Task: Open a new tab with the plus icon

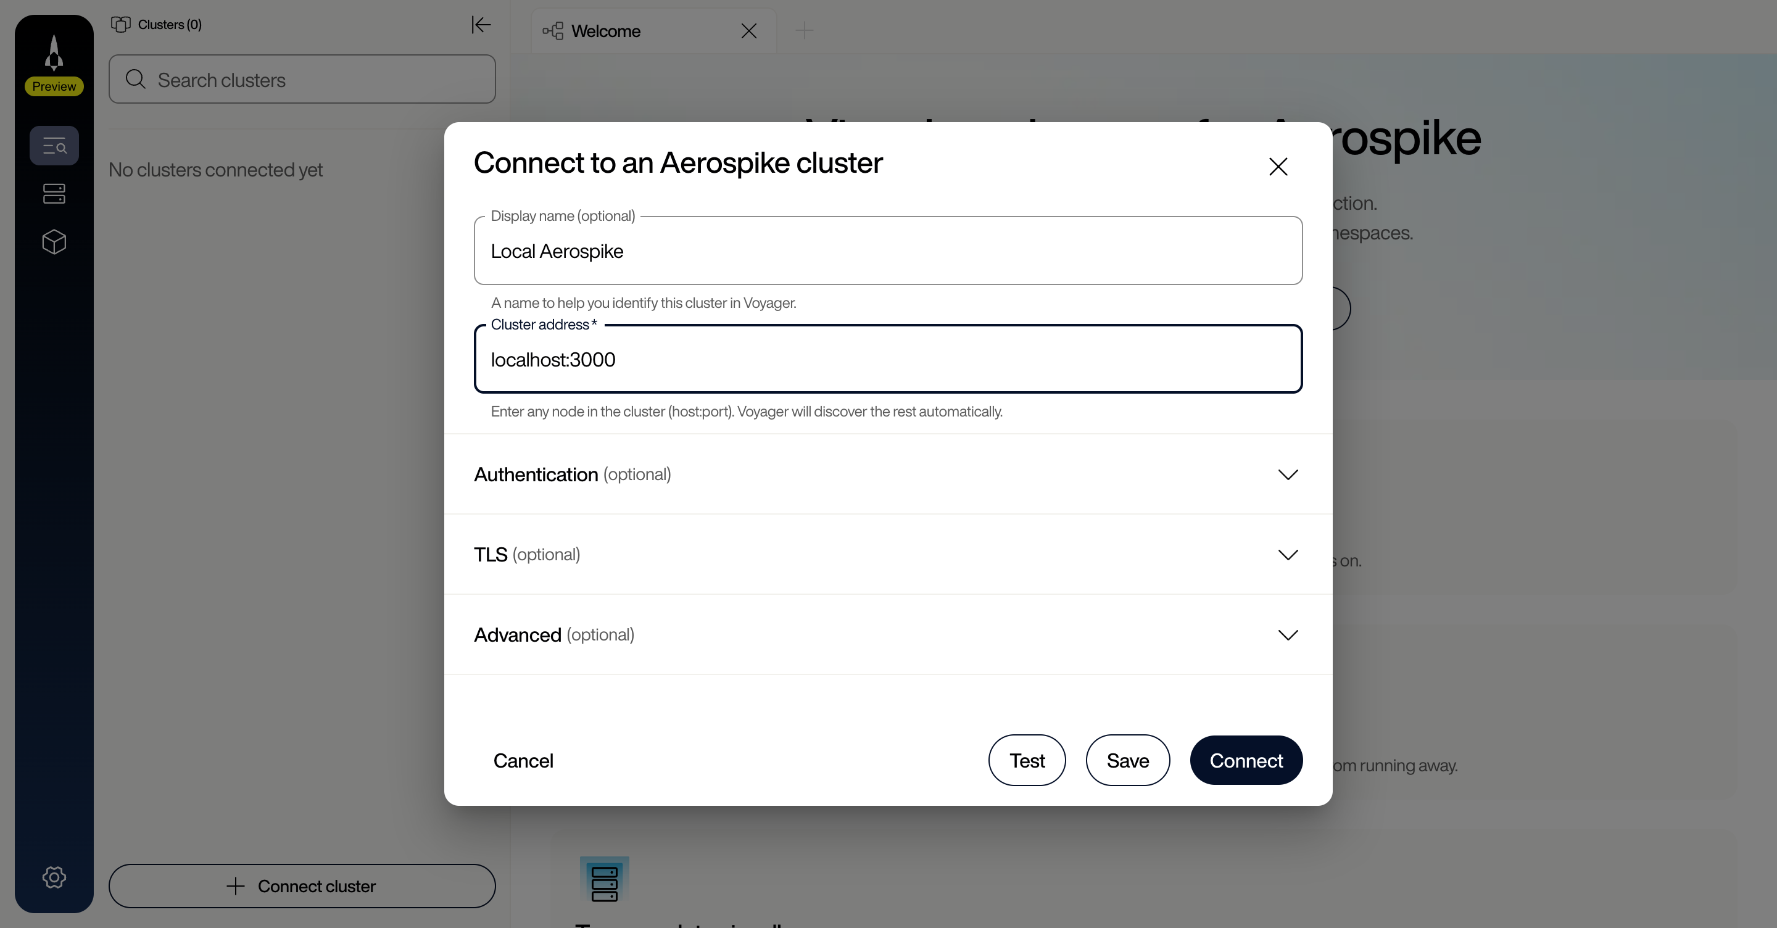Action: point(803,30)
